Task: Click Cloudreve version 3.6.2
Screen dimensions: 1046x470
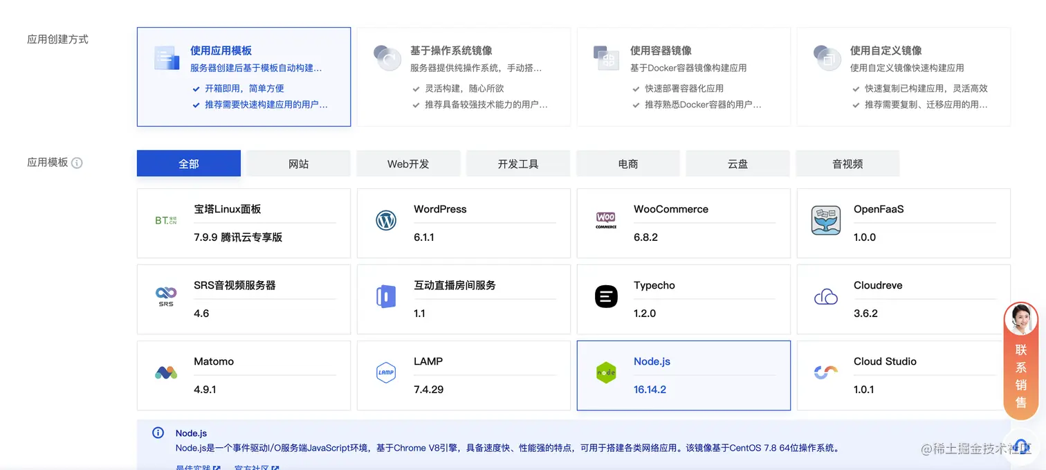Action: click(865, 313)
